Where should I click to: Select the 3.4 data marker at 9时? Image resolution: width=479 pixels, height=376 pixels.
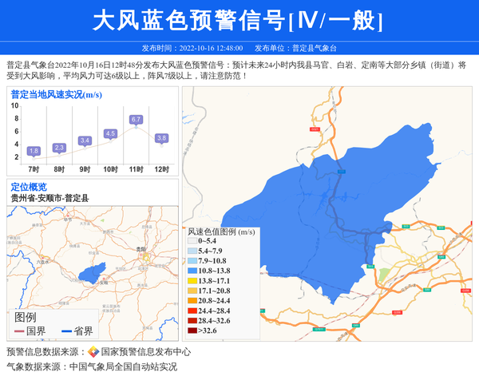tap(85, 141)
